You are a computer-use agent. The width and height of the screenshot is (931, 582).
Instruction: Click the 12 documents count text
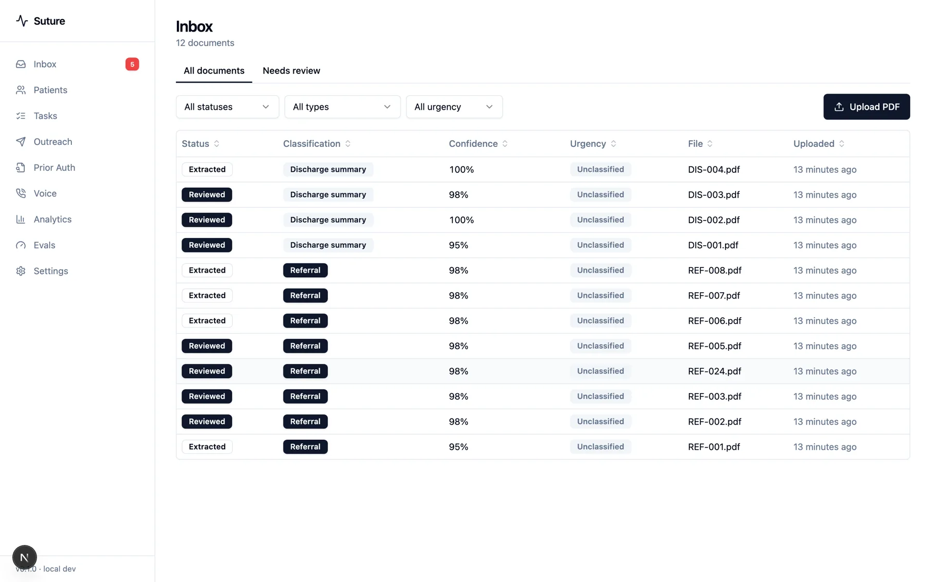click(205, 43)
